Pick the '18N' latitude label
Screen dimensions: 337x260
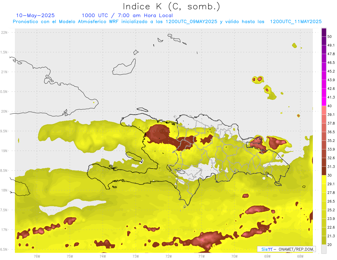[x=4, y=190]
